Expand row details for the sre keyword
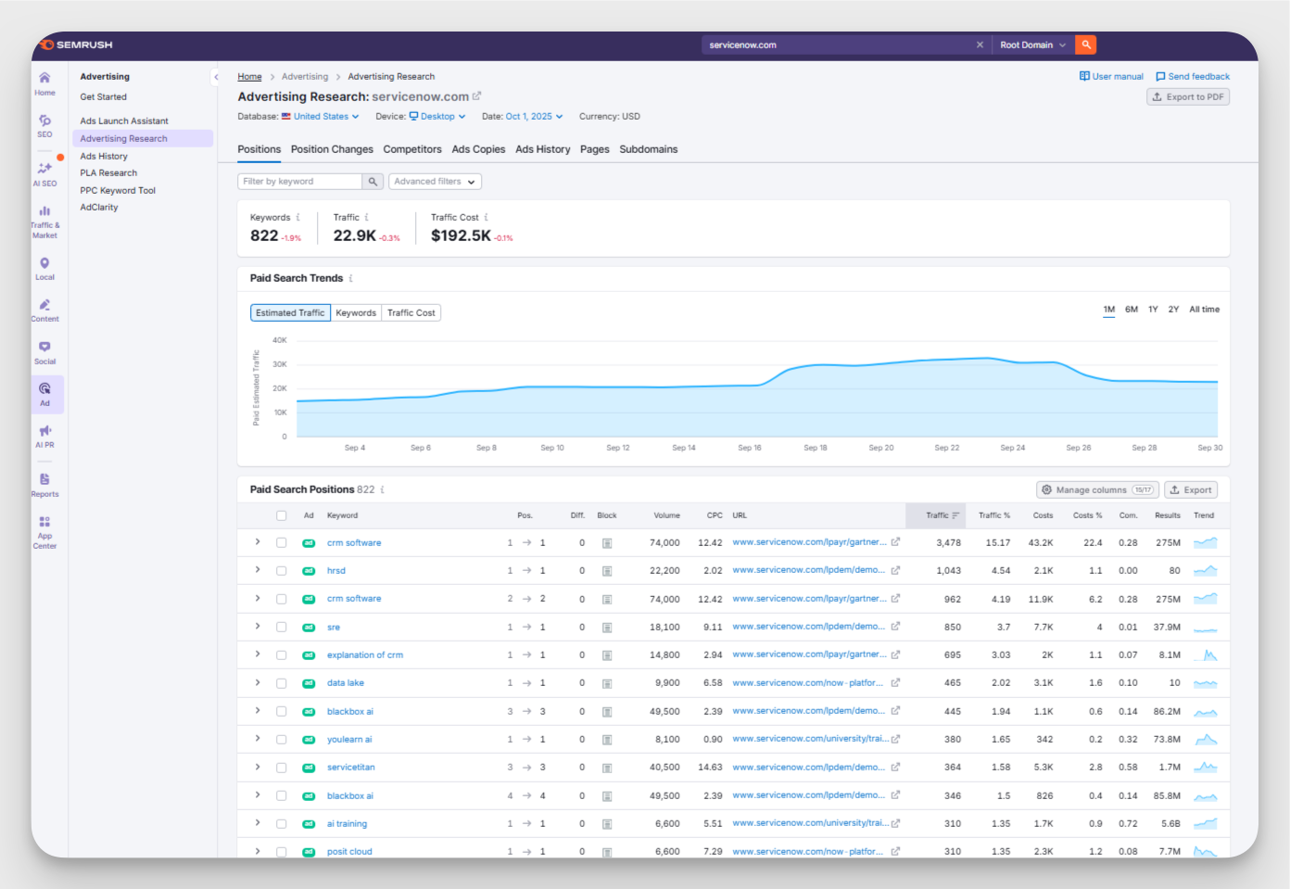 pos(258,627)
